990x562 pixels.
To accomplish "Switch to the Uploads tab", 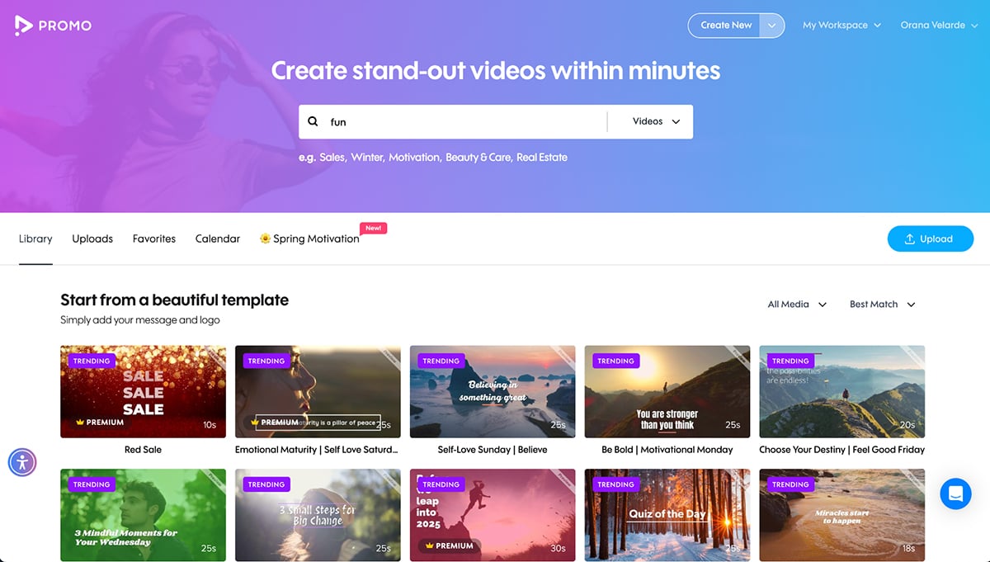I will tap(92, 238).
